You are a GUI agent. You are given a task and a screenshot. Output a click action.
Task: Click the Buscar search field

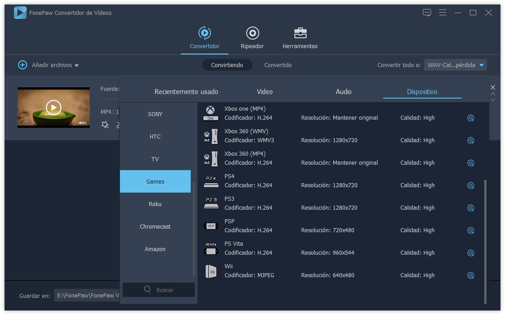coord(159,290)
